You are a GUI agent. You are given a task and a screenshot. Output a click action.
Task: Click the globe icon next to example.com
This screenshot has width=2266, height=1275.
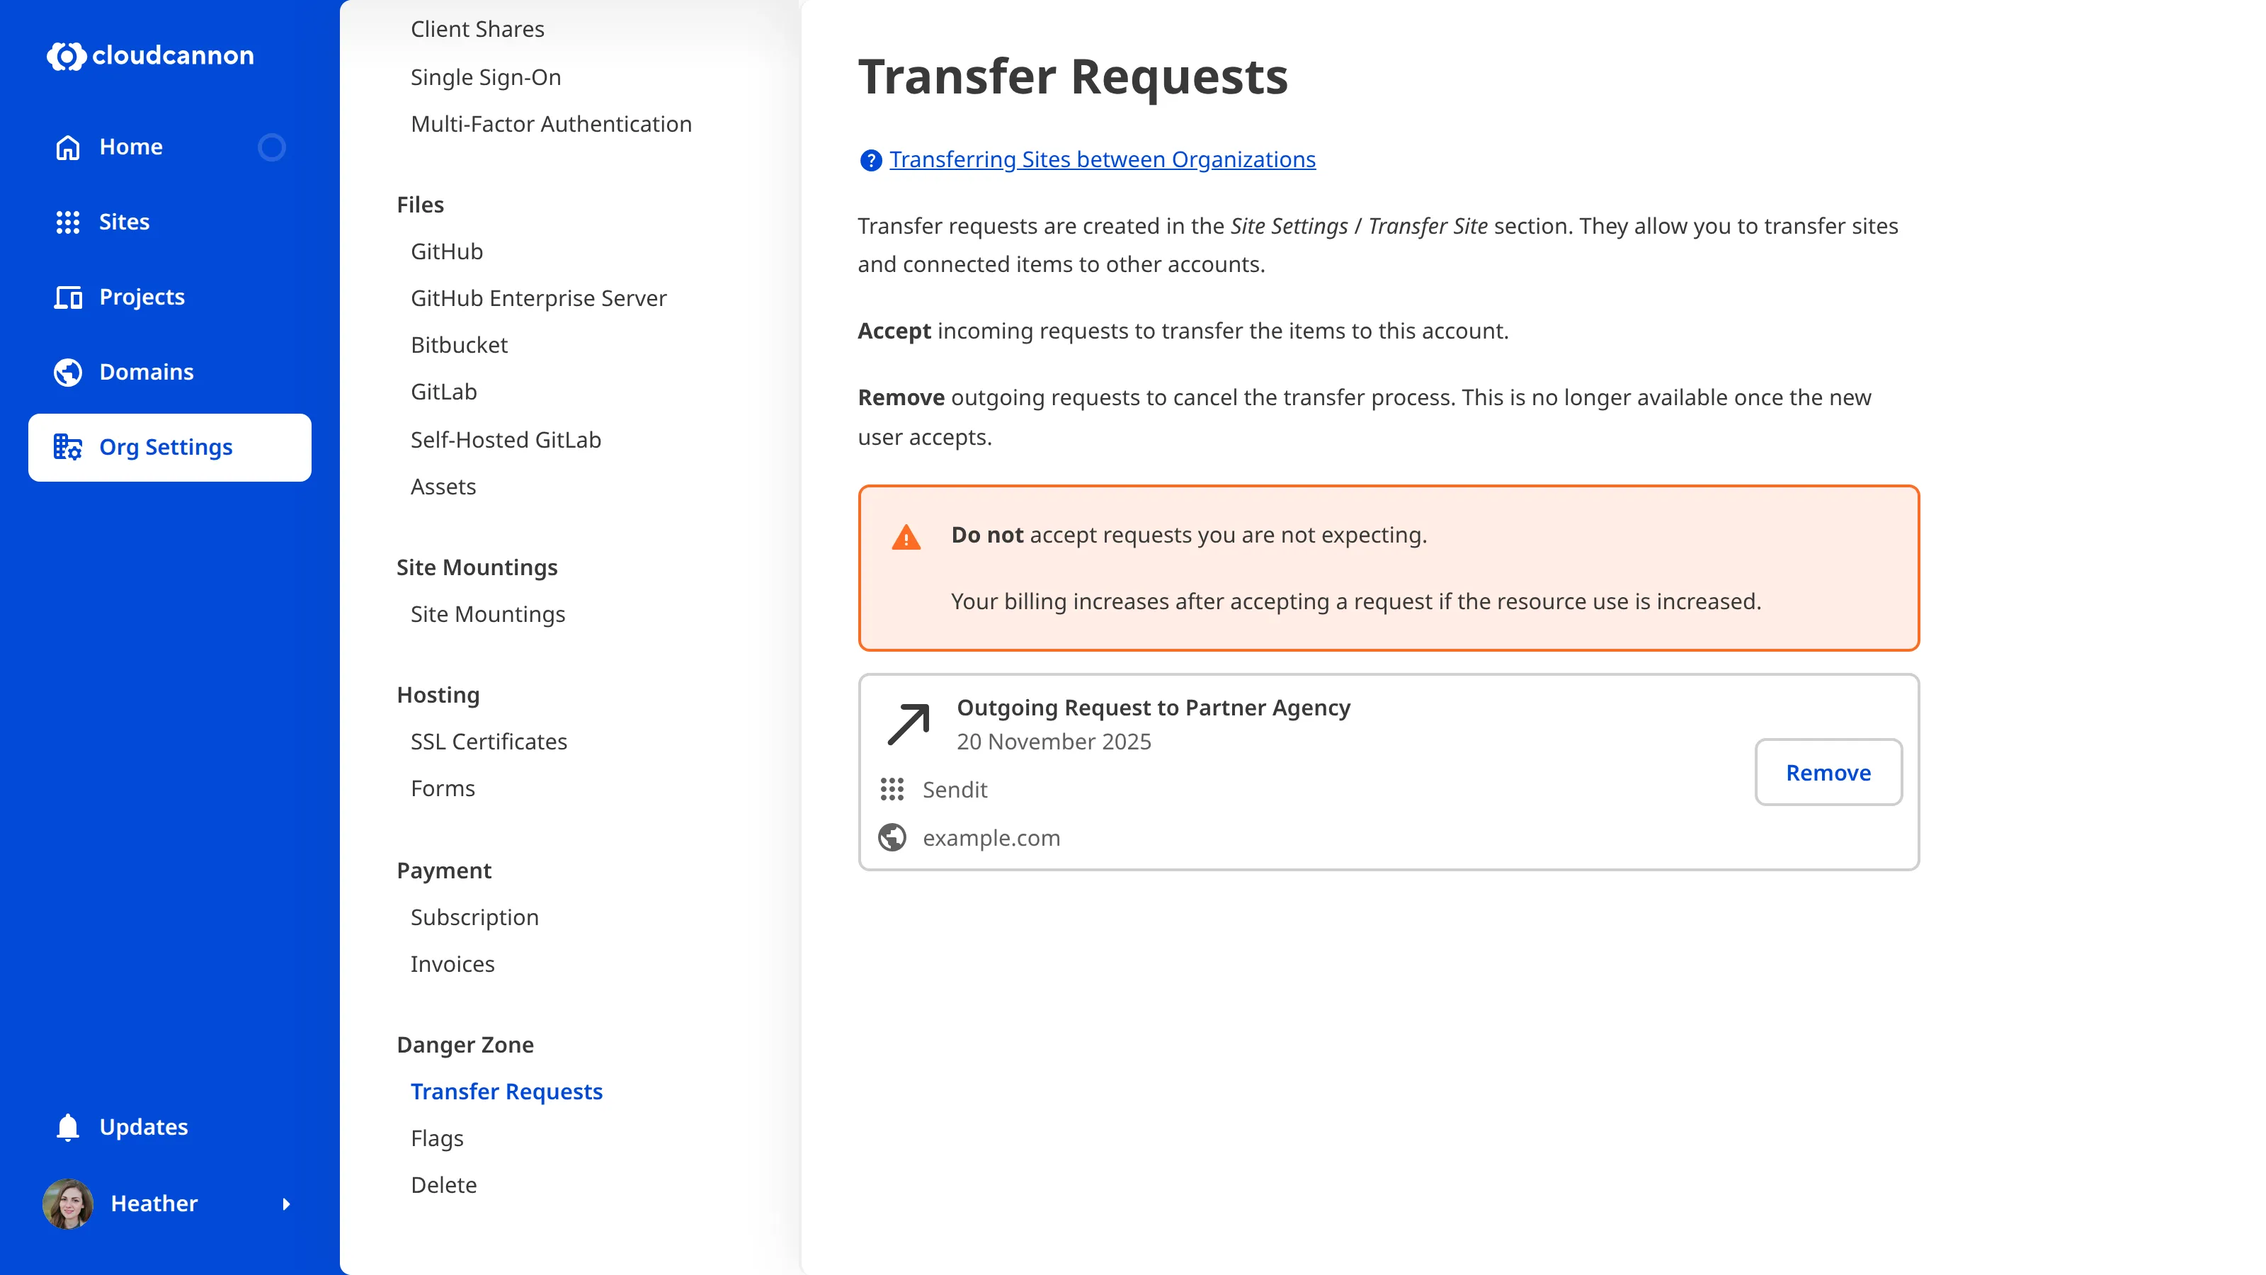coord(892,837)
